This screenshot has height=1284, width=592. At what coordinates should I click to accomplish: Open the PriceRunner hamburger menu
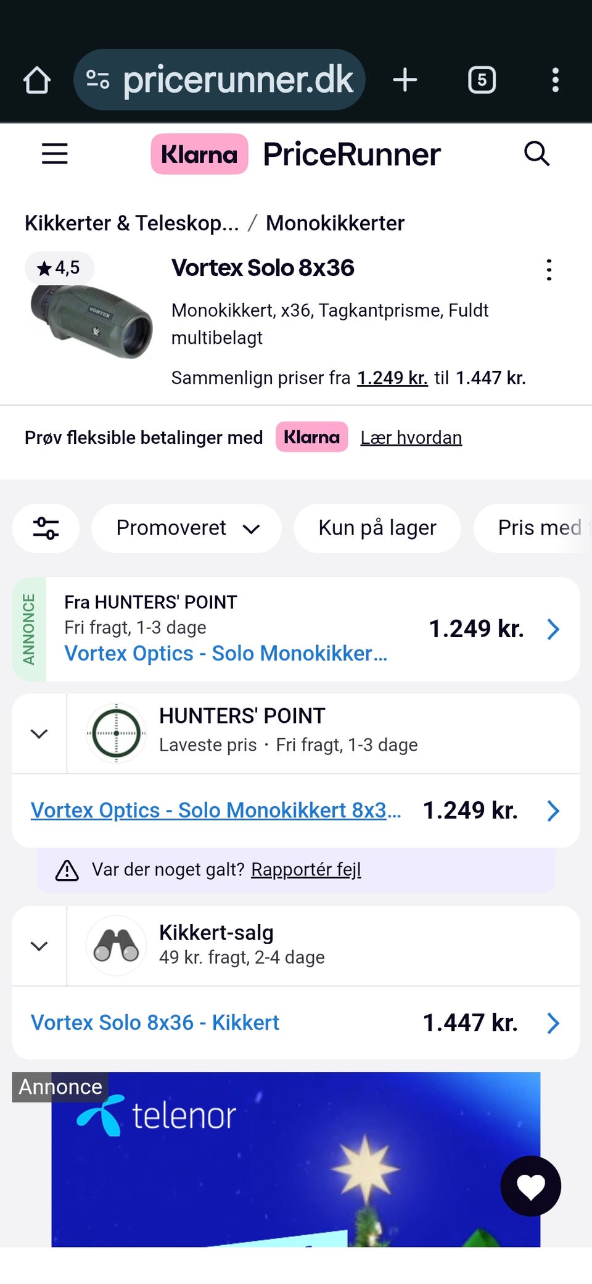pos(55,154)
